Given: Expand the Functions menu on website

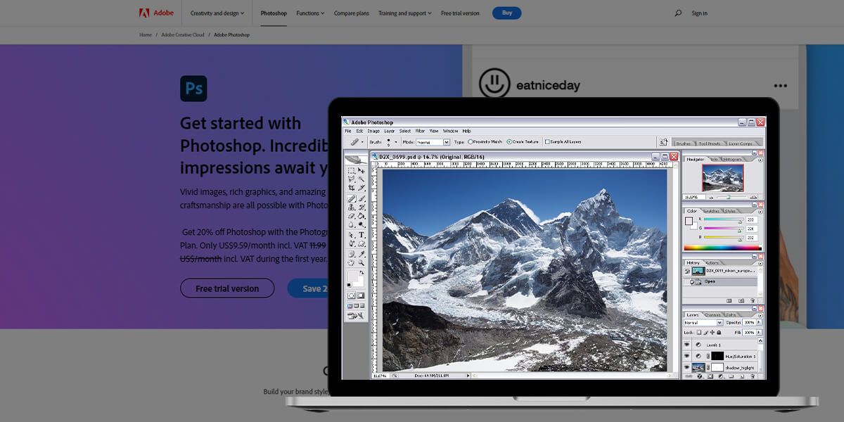Looking at the screenshot, I should click(310, 13).
